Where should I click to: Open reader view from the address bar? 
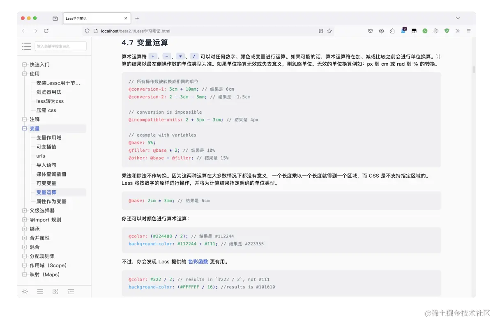tap(320, 31)
